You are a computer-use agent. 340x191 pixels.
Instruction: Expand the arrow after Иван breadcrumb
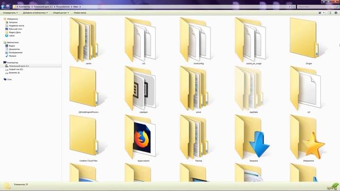click(80, 7)
